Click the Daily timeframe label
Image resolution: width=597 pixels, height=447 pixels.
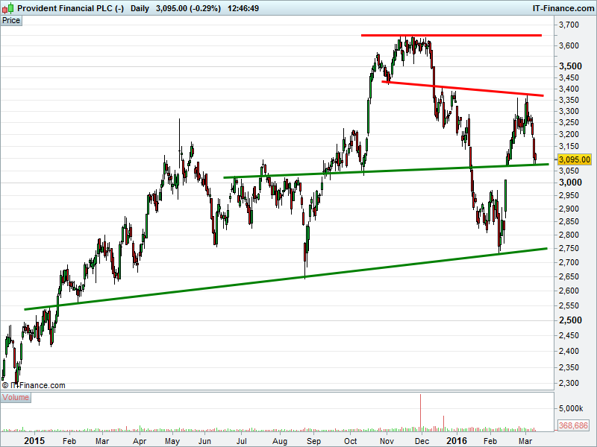pos(140,8)
